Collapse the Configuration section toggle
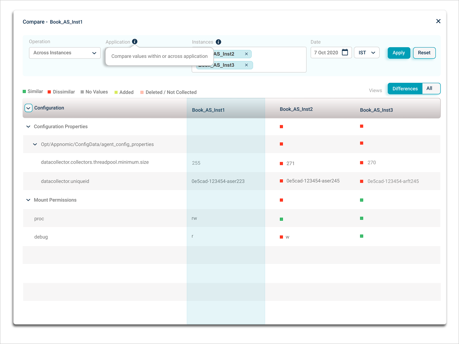Image resolution: width=459 pixels, height=344 pixels. pos(28,108)
